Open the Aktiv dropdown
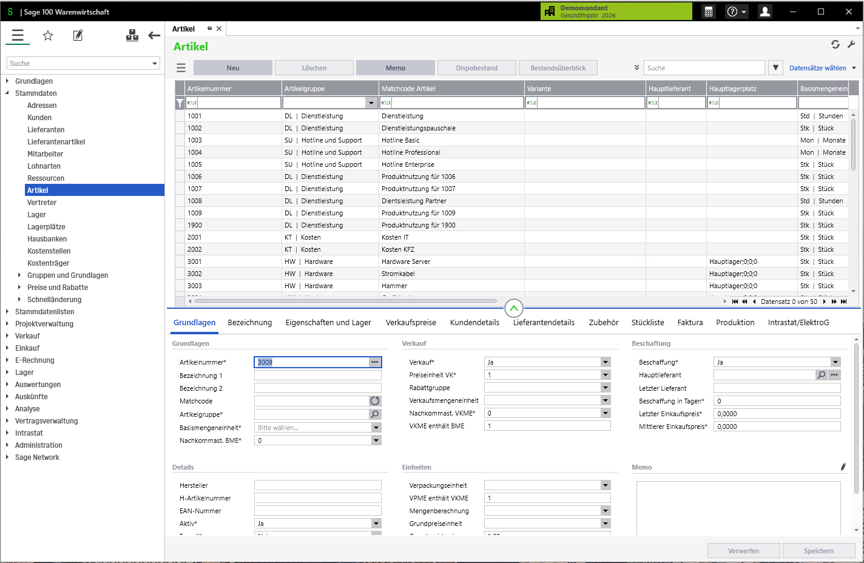Screen dimensions: 864x563 (376, 524)
